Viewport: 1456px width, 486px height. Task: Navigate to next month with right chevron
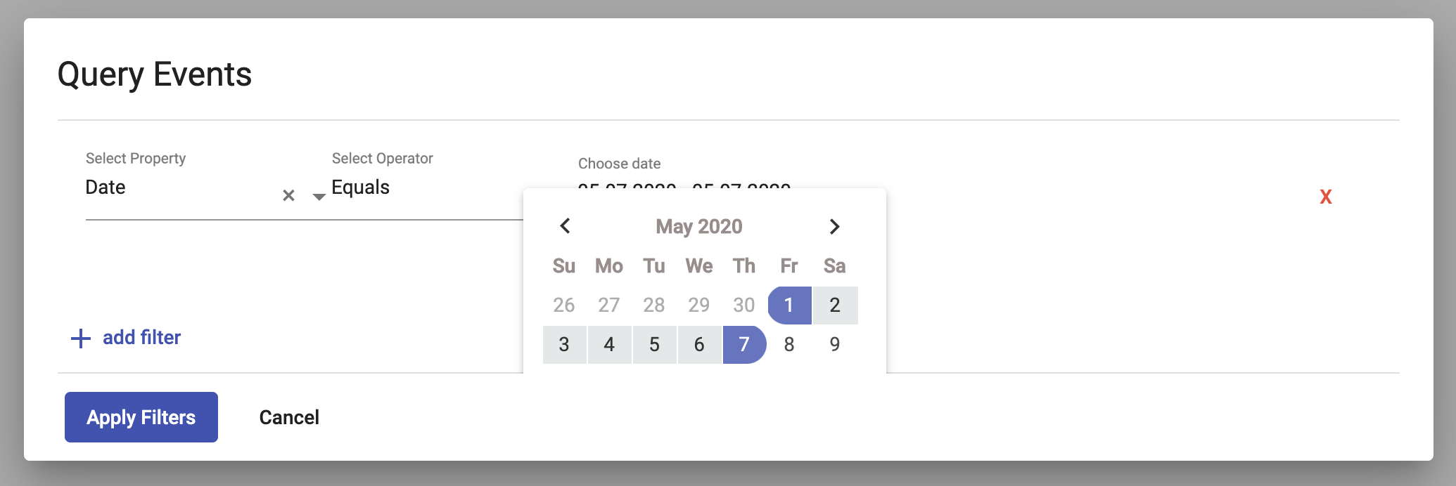[834, 226]
